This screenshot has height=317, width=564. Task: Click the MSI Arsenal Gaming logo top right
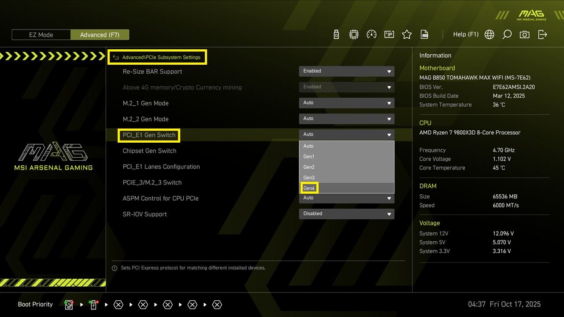531,15
